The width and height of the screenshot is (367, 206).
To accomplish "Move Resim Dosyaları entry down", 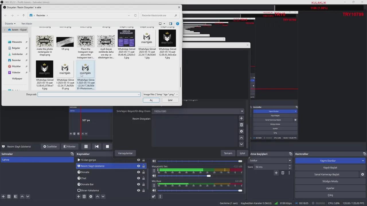I will 241,144.
